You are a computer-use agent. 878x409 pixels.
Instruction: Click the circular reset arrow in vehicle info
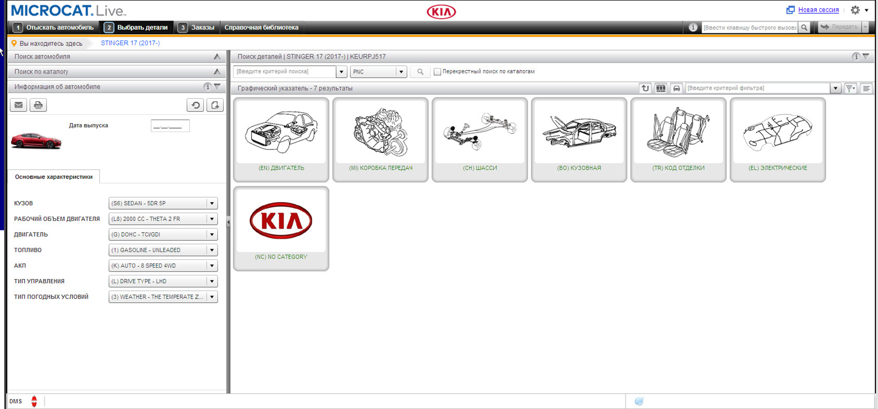tap(195, 105)
